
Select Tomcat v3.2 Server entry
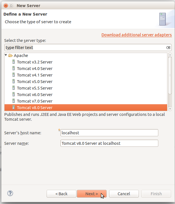[x=86, y=62]
